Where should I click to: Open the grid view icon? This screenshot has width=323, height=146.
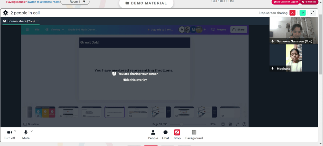[x=230, y=124]
